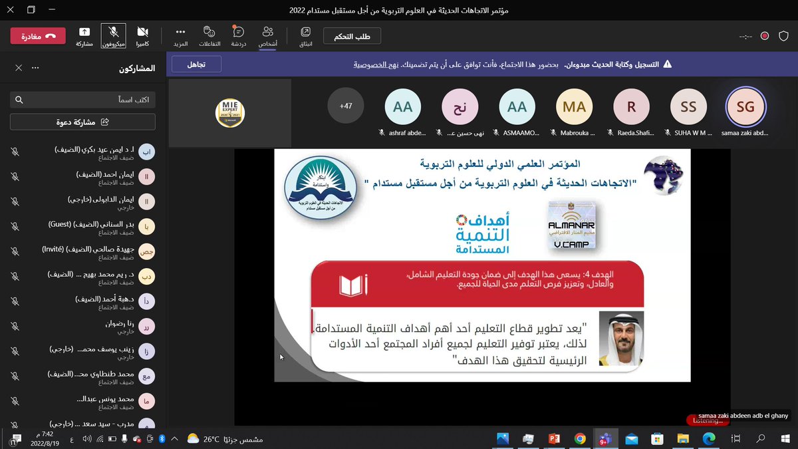This screenshot has width=798, height=449.
Task: Show hidden system tray icons
Action: coord(174,439)
